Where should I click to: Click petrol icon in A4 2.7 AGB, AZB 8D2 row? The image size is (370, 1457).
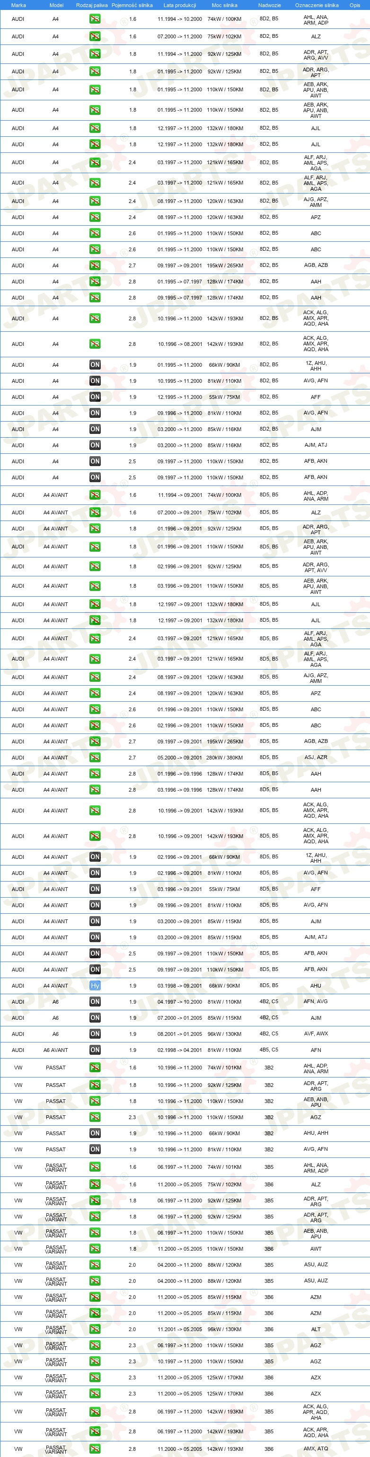coord(95,265)
